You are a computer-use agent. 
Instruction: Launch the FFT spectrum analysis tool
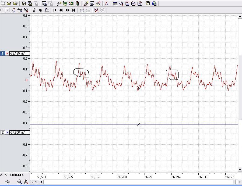[x=127, y=3]
